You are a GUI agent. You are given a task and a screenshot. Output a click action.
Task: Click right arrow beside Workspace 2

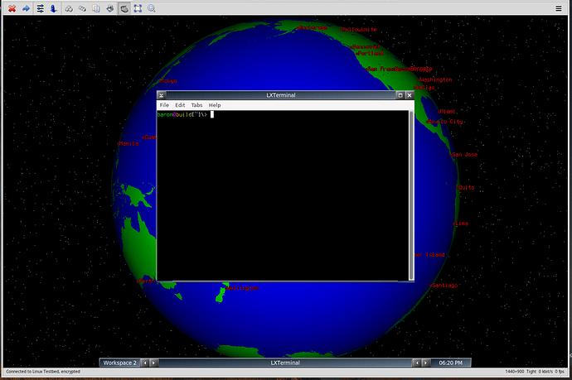(153, 363)
